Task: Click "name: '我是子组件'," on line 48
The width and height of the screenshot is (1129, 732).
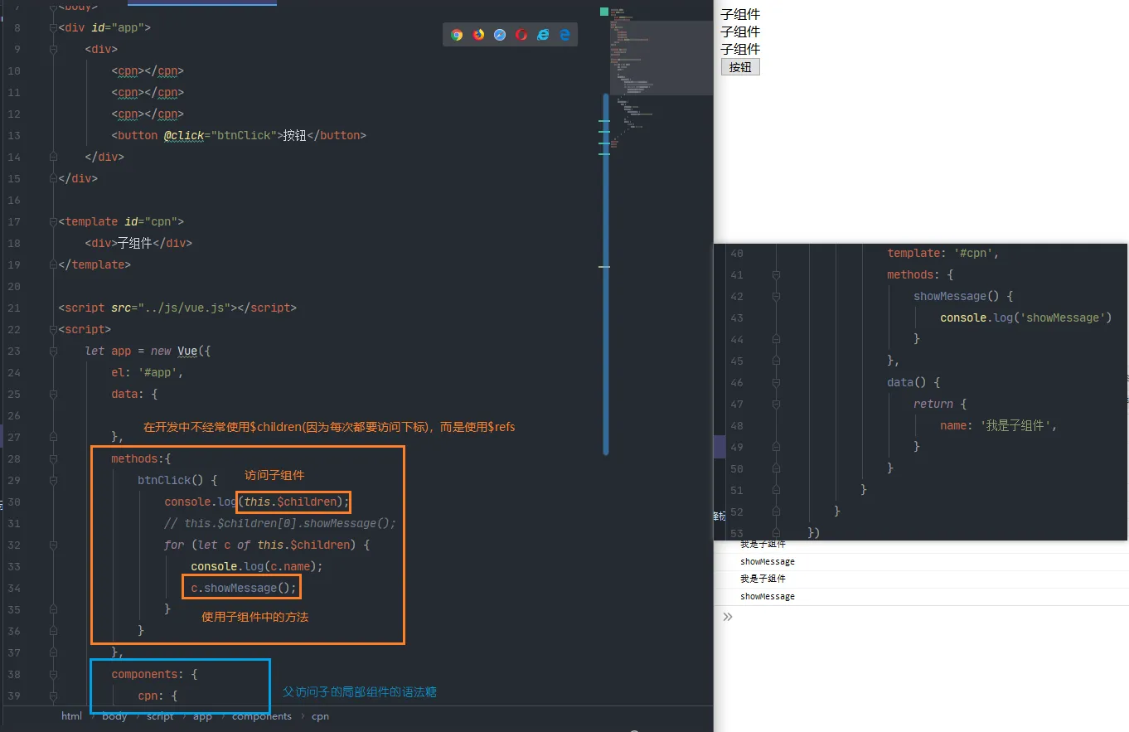Action: coord(999,425)
